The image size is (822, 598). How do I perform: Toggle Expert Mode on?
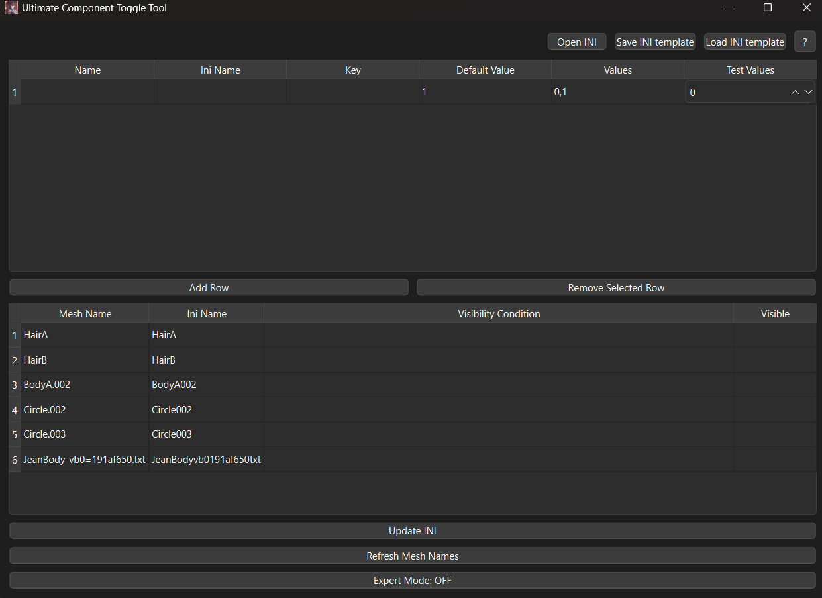pyautogui.click(x=412, y=580)
